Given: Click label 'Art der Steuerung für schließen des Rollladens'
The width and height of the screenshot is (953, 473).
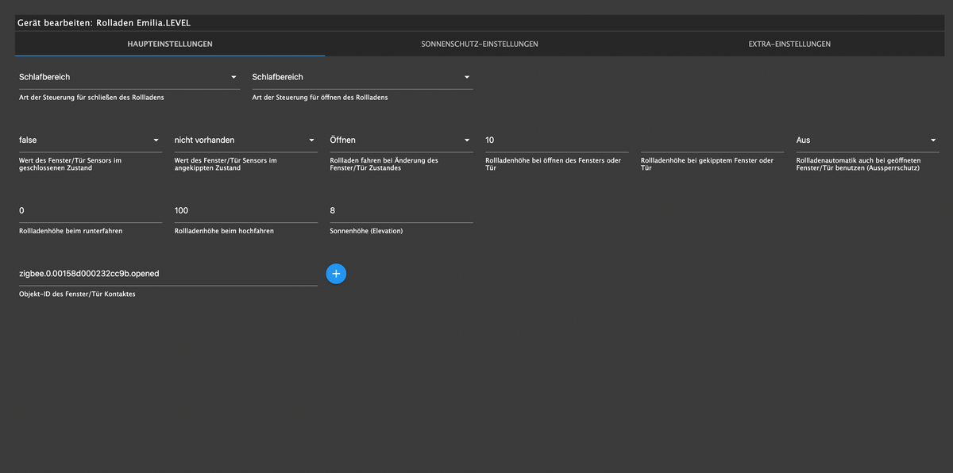Looking at the screenshot, I should (91, 98).
